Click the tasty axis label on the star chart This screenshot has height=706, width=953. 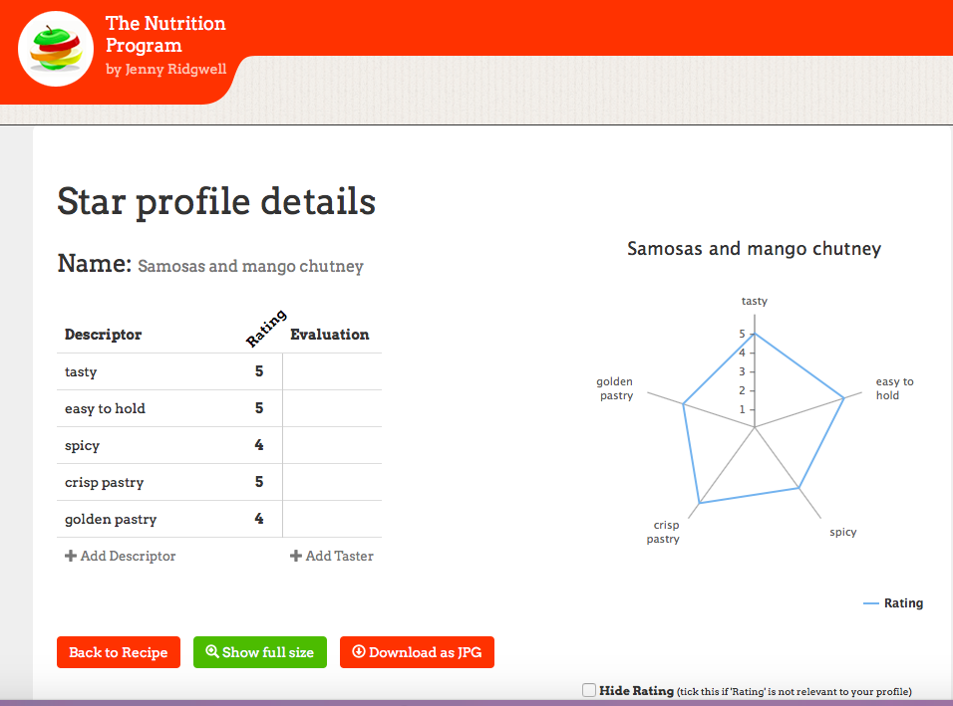(754, 301)
